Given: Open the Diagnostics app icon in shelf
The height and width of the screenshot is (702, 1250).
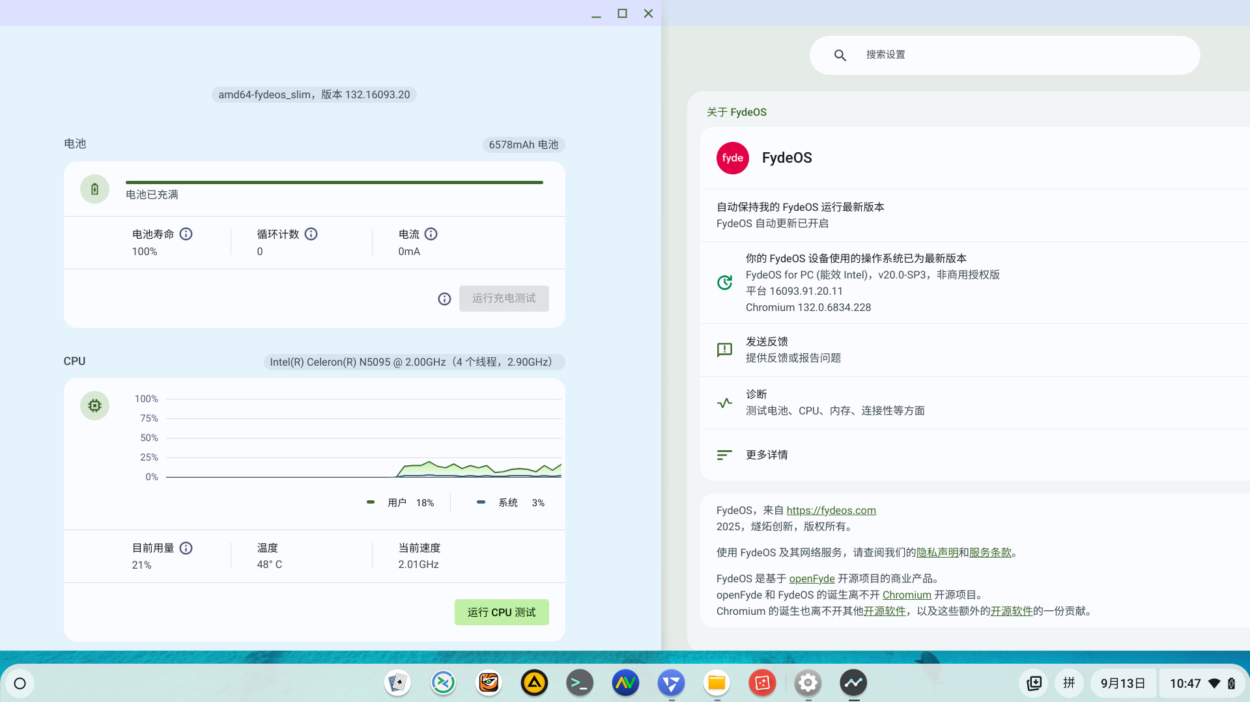Looking at the screenshot, I should (x=853, y=682).
